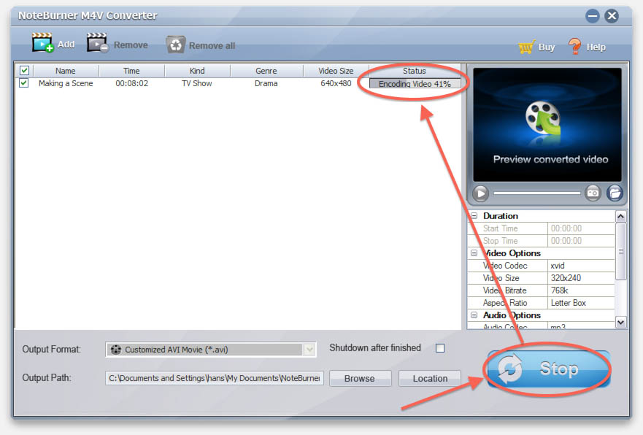Select the Making a Scene row name

pos(66,83)
